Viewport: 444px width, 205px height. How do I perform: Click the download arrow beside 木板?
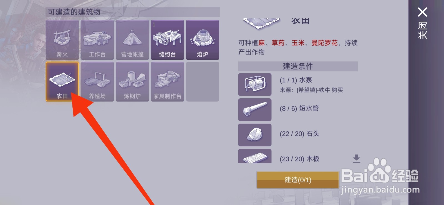pyautogui.click(x=356, y=159)
